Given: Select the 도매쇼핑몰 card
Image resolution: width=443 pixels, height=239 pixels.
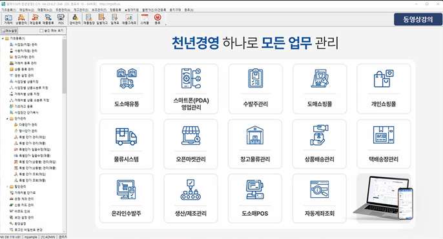Looking at the screenshot, I should pos(320,89).
